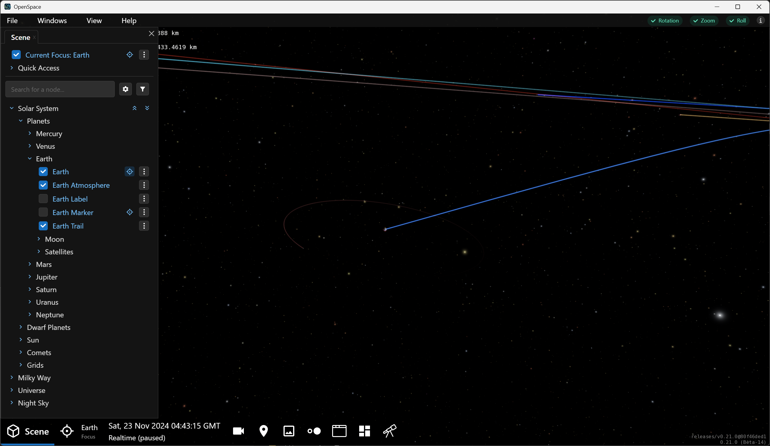The width and height of the screenshot is (770, 446).
Task: Click in the Search for a node field
Action: coord(60,89)
